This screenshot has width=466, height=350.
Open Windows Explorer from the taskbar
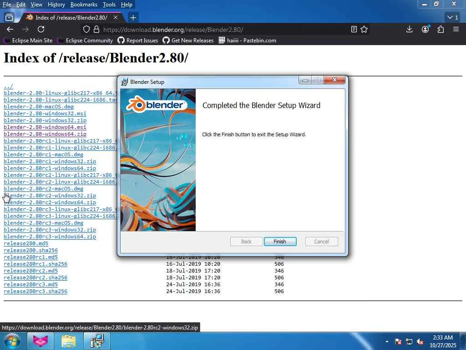pyautogui.click(x=69, y=341)
